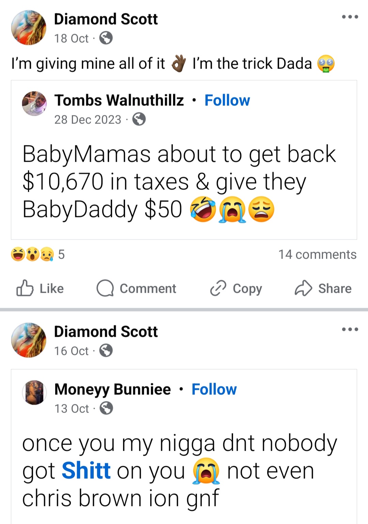Click globe icon beside 28 Dec 2023
The height and width of the screenshot is (524, 368).
[x=139, y=119]
